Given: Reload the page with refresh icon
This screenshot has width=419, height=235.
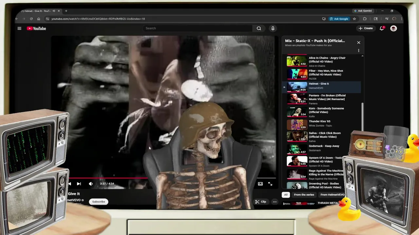Looking at the screenshot, I should click(x=31, y=19).
